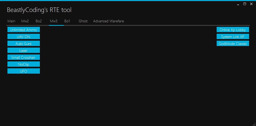Go to the Bo1 tab
The image size is (256, 126).
tap(67, 21)
